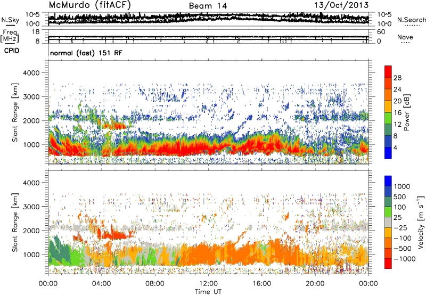Click '2000' on the velocity panel's range axis

tap(31, 231)
